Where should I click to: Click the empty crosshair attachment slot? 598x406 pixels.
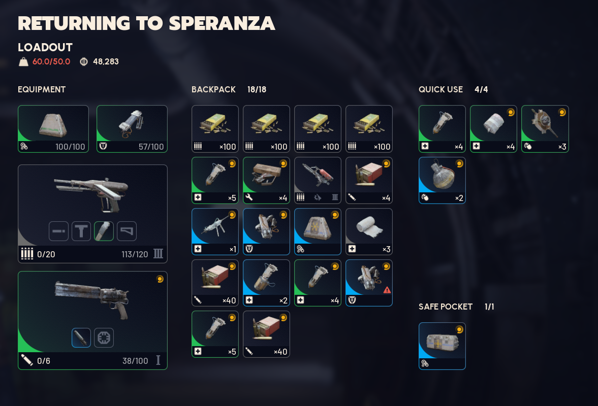(104, 337)
